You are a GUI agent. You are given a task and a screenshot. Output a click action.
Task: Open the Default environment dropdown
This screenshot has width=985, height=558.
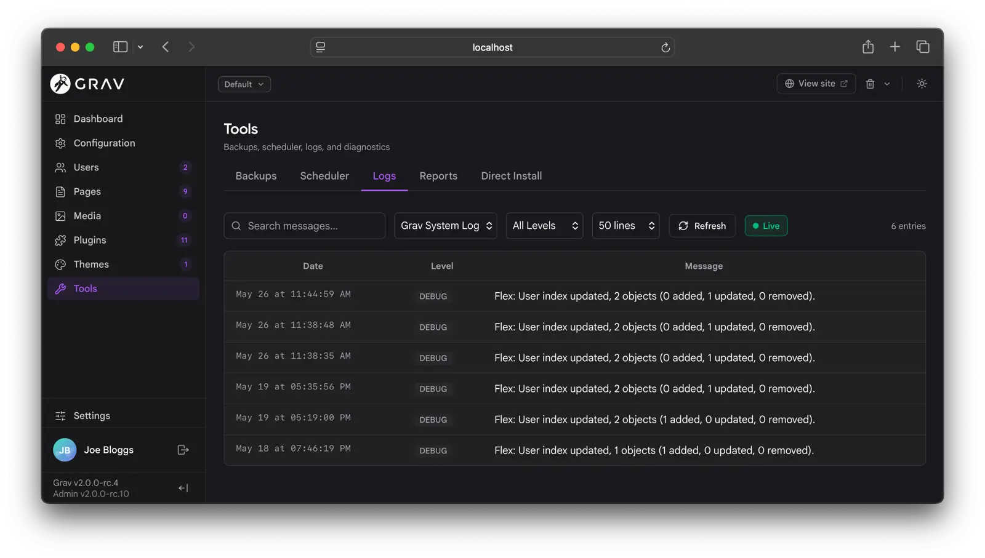click(x=244, y=84)
